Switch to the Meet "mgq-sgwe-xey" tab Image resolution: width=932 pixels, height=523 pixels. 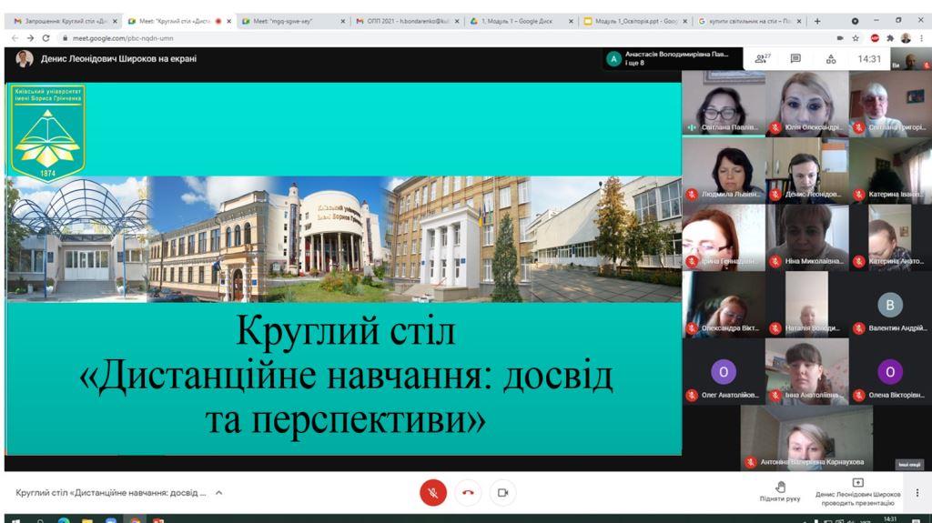[x=291, y=20]
